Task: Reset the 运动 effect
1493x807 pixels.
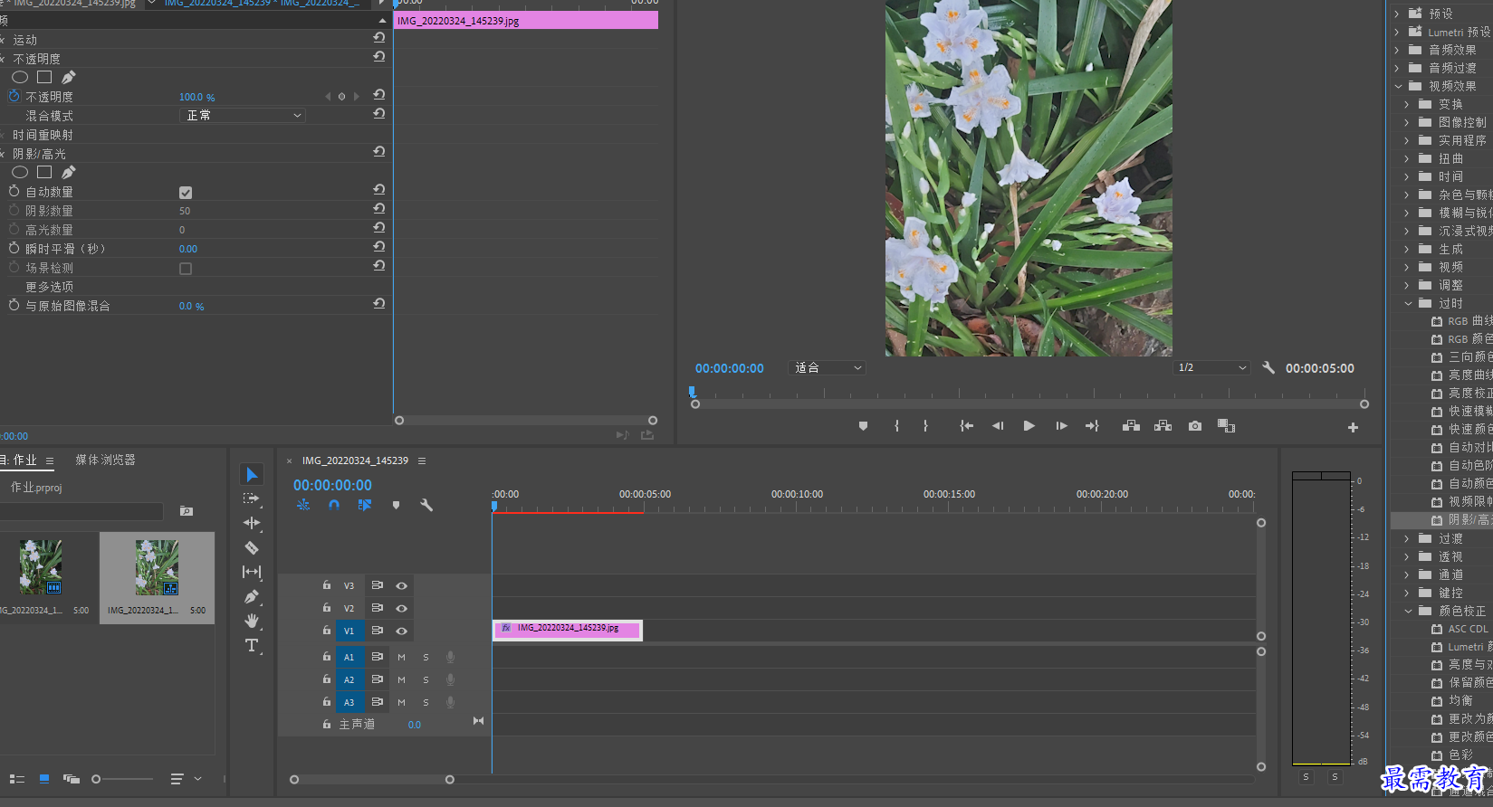Action: 379,38
